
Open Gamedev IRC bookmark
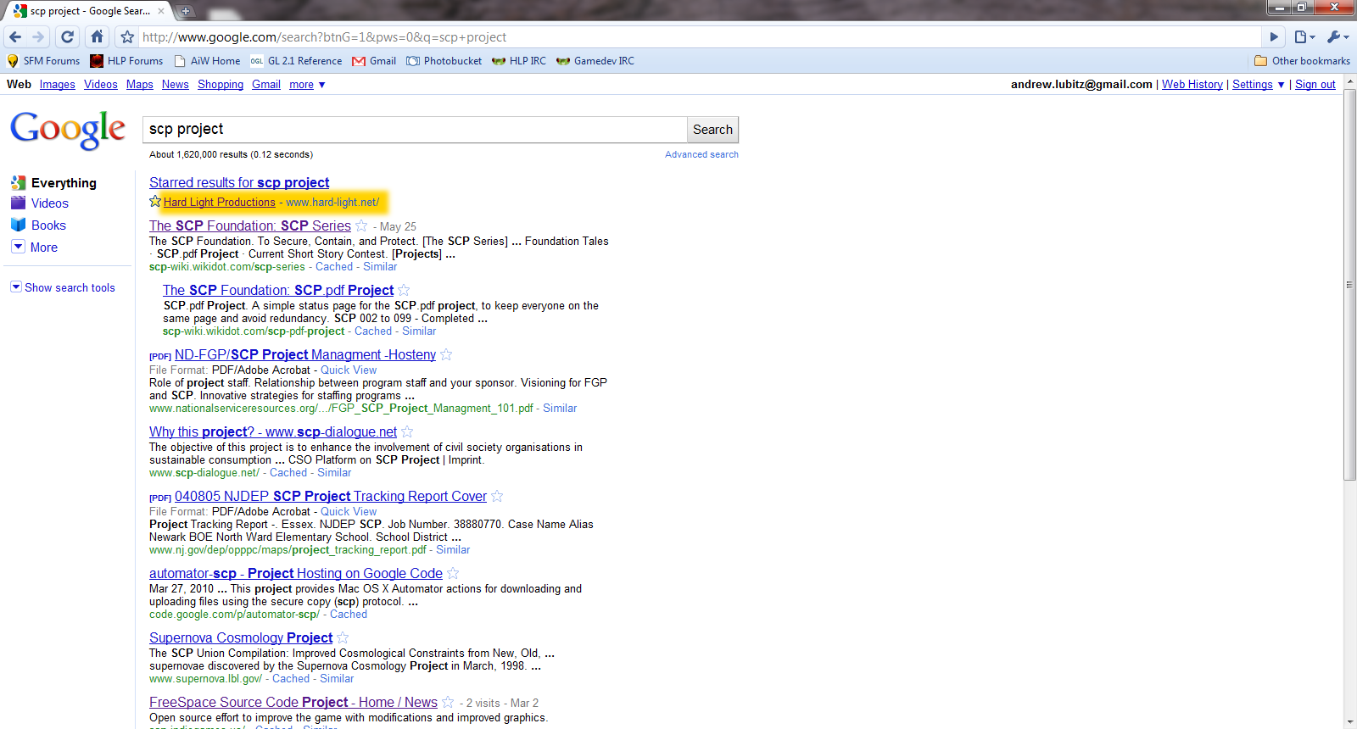(595, 61)
